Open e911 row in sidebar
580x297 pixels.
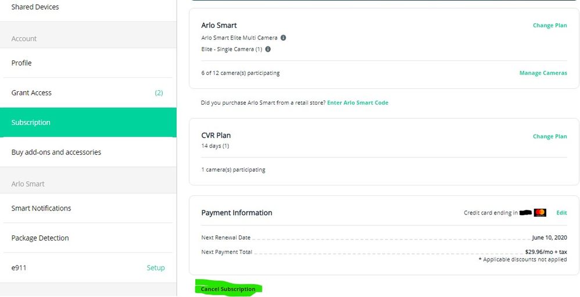(88, 268)
